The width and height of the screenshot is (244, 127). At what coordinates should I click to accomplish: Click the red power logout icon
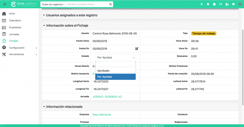click(240, 4)
